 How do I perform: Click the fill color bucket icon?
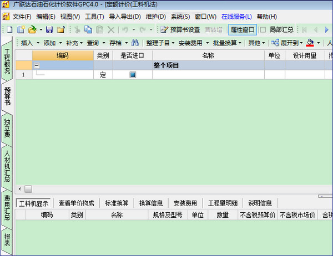pyautogui.click(x=310, y=43)
